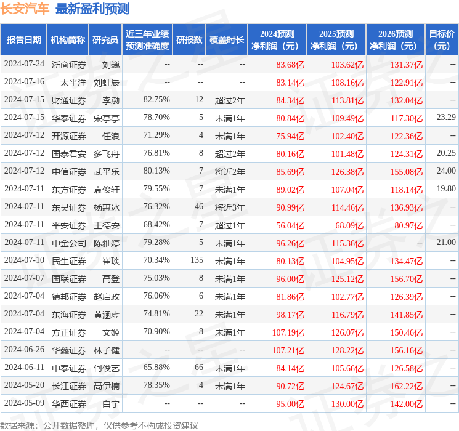Click the 75.94亿 profit value
This screenshot has height=431, width=459.
click(290, 136)
